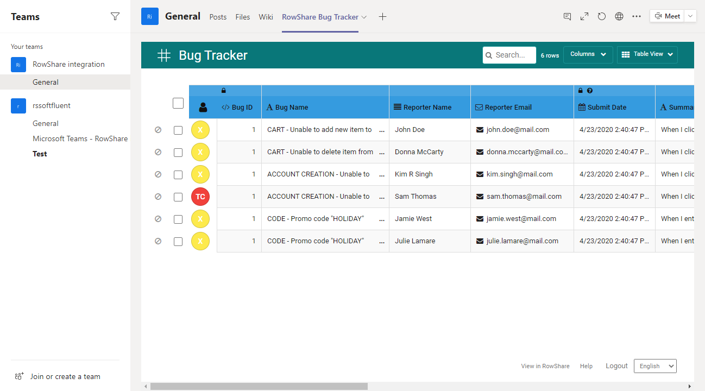Click the donna.mccarty@mail.co... email cell
705x391 pixels.
pos(523,152)
